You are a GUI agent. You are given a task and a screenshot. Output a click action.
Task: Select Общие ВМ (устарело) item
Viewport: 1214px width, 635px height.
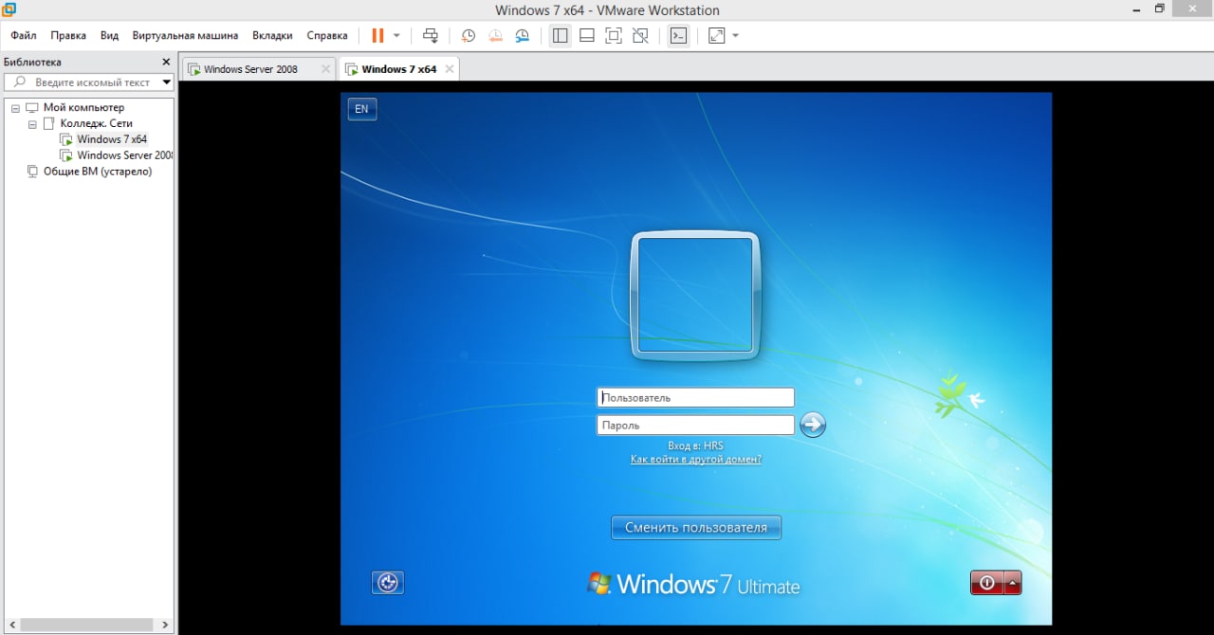98,172
